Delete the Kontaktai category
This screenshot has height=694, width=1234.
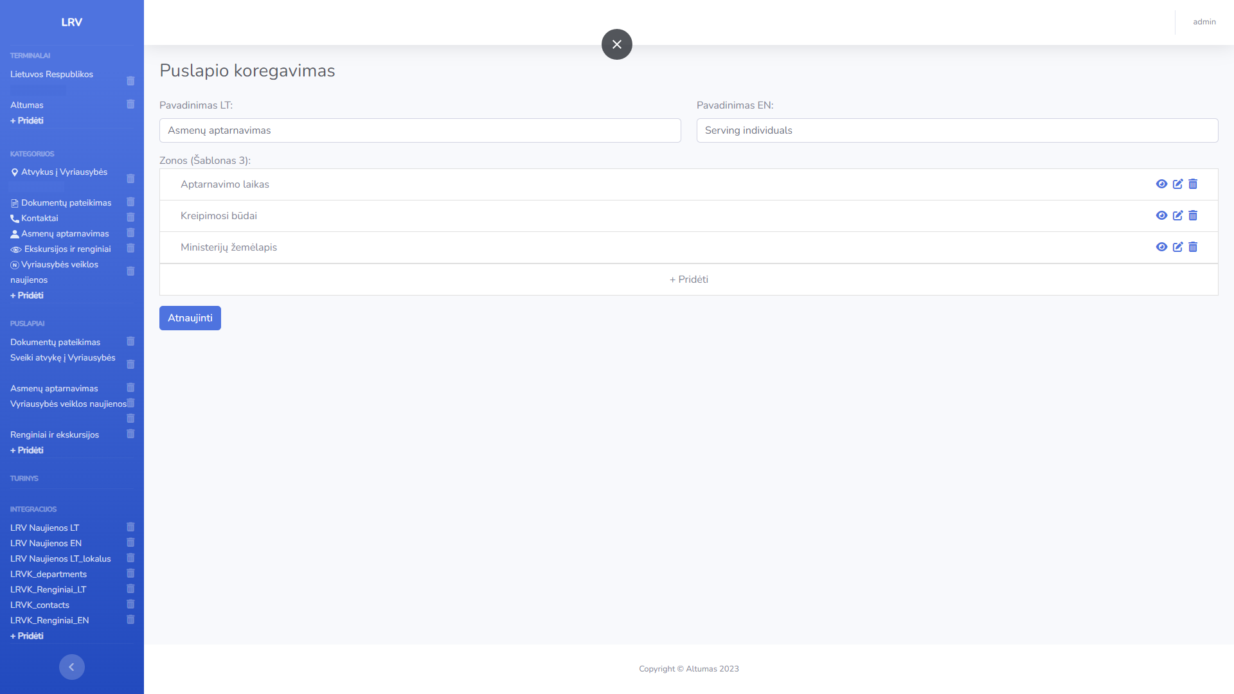tap(130, 218)
